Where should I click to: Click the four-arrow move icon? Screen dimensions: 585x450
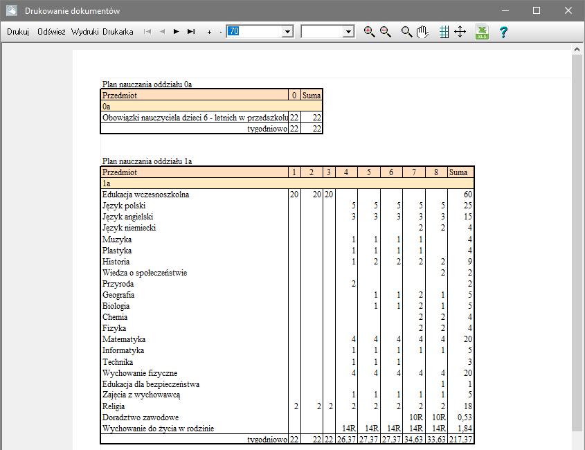coord(460,32)
